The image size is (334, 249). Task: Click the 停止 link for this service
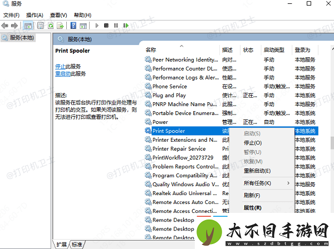click(x=60, y=66)
